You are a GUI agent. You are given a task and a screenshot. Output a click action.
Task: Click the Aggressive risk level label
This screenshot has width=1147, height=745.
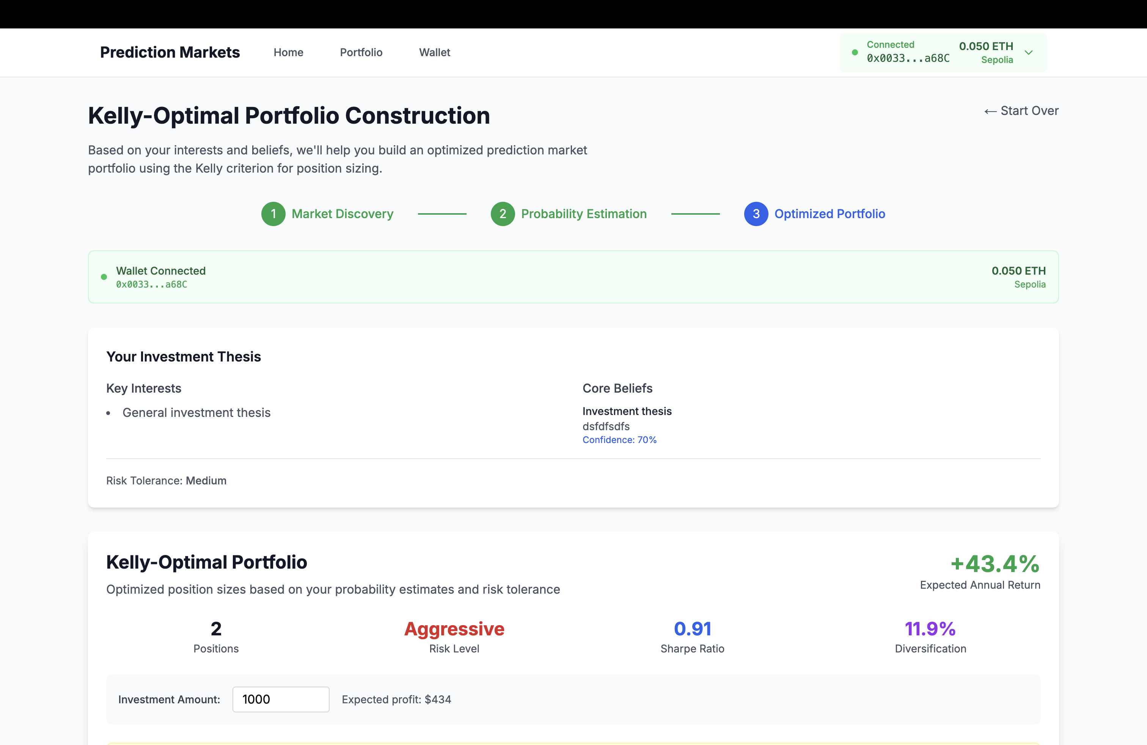[x=454, y=629]
